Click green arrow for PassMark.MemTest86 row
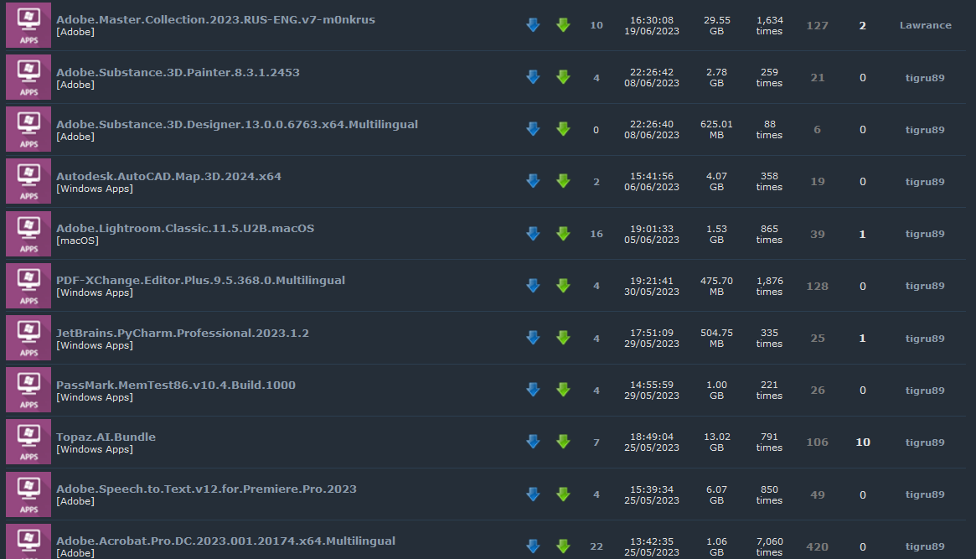This screenshot has height=559, width=976. 563,390
